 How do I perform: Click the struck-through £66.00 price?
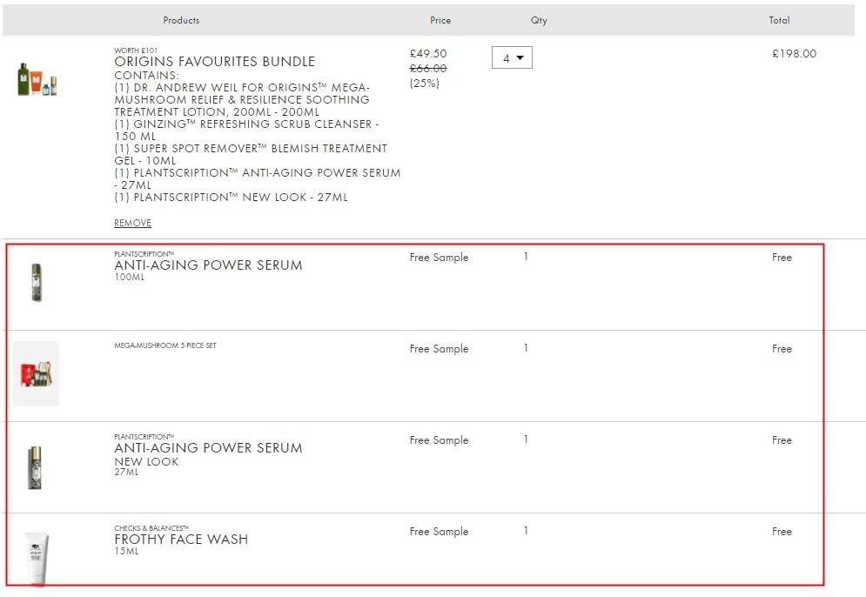428,69
